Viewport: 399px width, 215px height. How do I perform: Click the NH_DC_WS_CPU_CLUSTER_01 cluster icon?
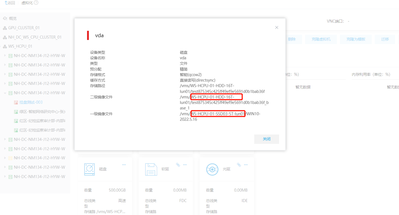[5, 37]
